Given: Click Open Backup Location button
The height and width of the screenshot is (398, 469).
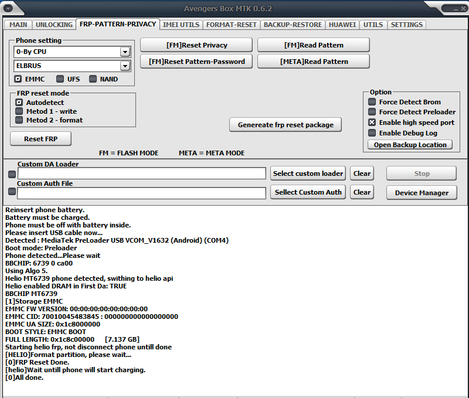Looking at the screenshot, I should click(410, 145).
